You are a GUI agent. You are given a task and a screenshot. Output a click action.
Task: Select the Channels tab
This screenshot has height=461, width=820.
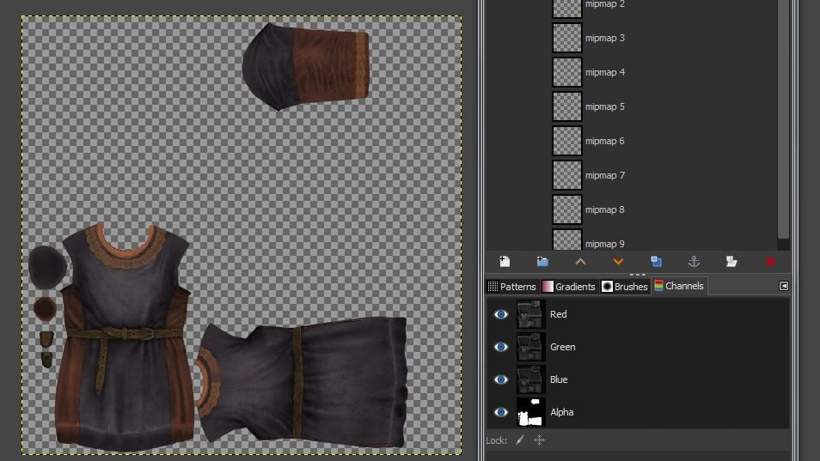coord(679,286)
